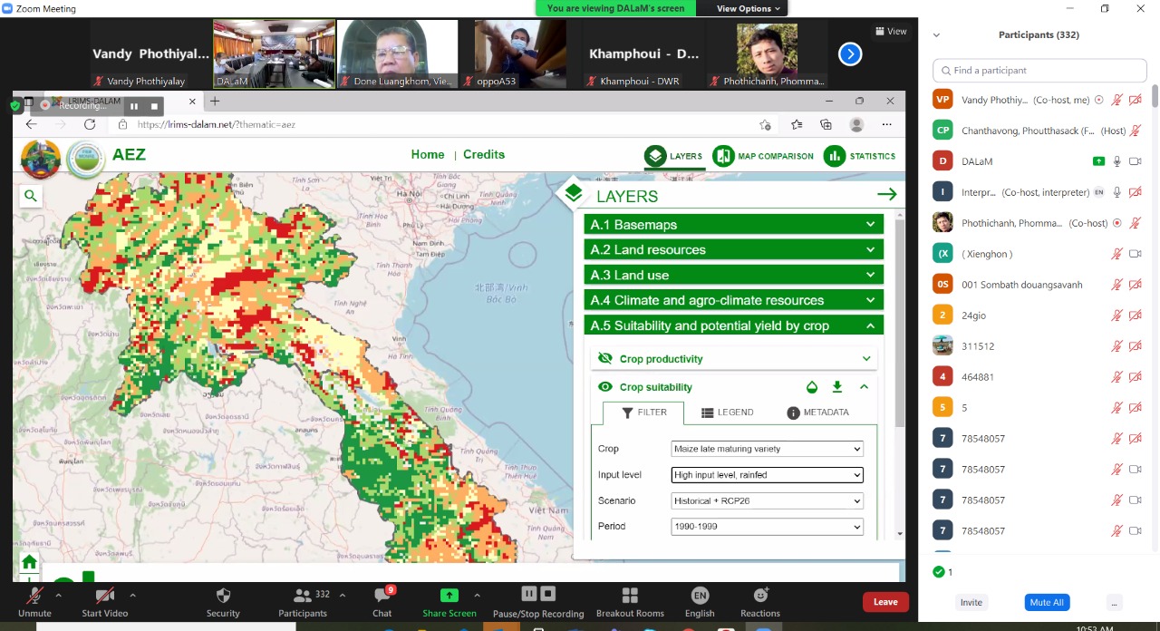Viewport: 1160px width, 631px height.
Task: Open English interpretation options
Action: 700,601
